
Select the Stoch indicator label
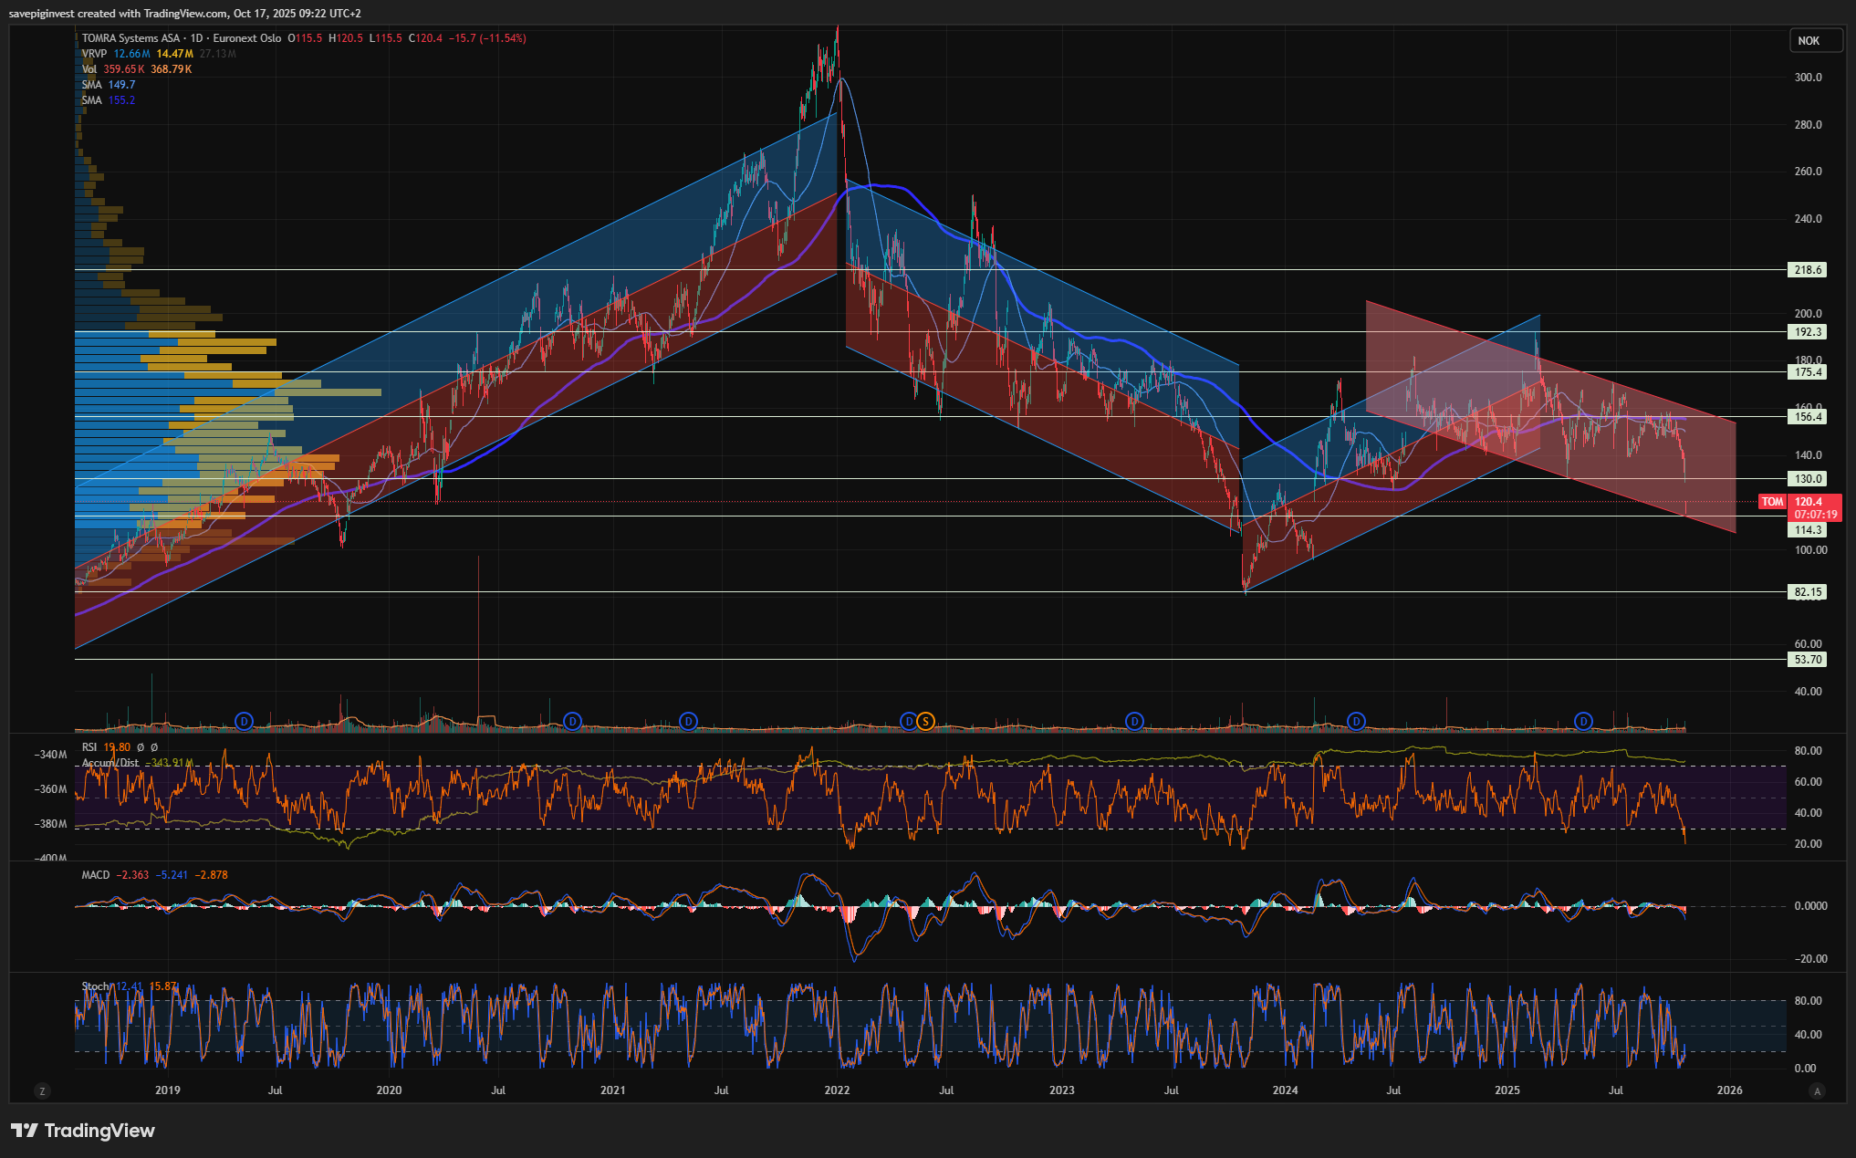[95, 986]
